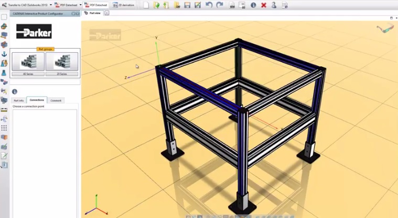Screen dimensions: 398x218
Task: Open the dropdown next to Part view tab
Action: point(107,13)
